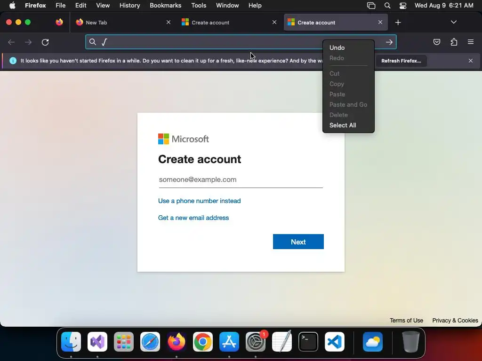Click the Firefox icon in the Dock
482x361 pixels.
pos(177,342)
